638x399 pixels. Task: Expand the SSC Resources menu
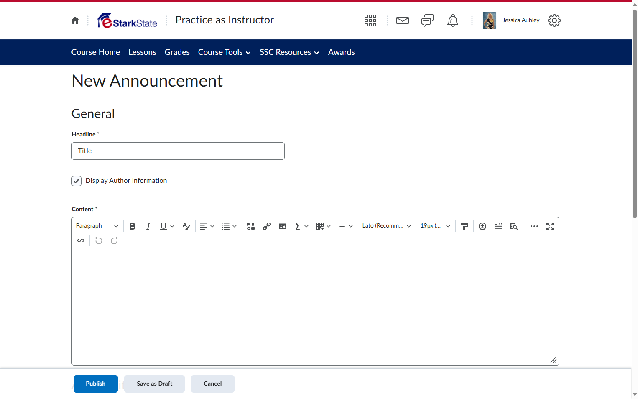[289, 52]
